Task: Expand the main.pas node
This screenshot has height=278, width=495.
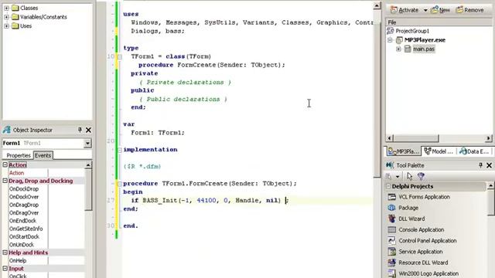Action: [x=398, y=49]
